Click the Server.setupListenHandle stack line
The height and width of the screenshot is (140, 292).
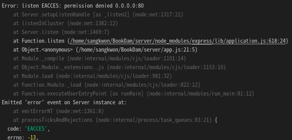(98, 14)
